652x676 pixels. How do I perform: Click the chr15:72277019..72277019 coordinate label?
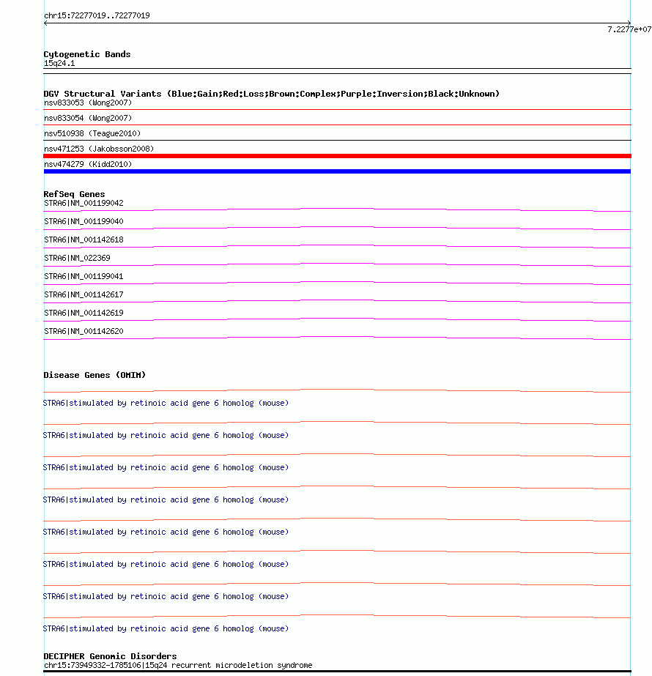(97, 15)
